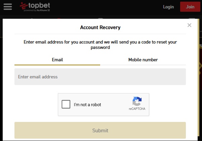Viewport: 202px width, 141px height.
Task: Click the red Join button
Action: pos(190,7)
